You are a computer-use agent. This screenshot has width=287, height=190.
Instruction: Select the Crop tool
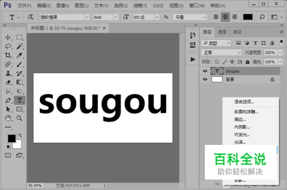click(8, 55)
